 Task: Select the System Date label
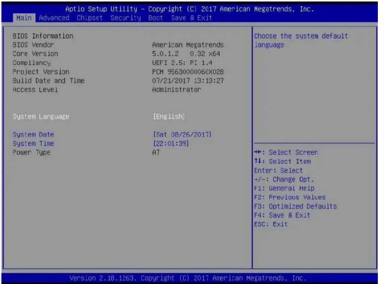point(33,134)
